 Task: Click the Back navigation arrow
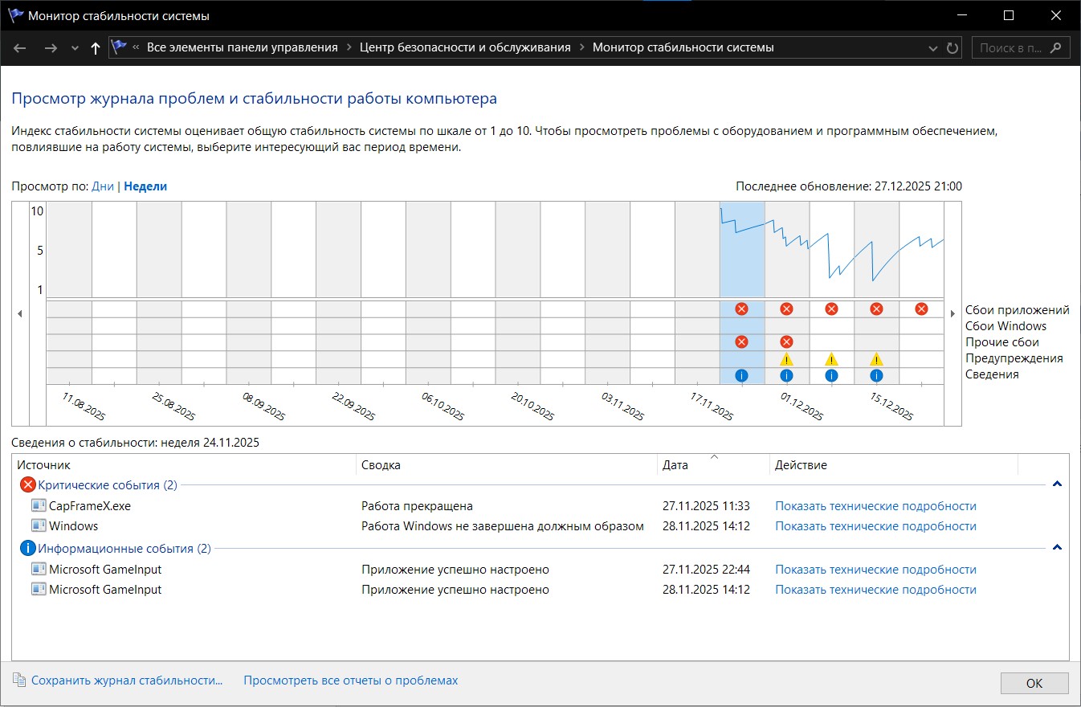21,48
